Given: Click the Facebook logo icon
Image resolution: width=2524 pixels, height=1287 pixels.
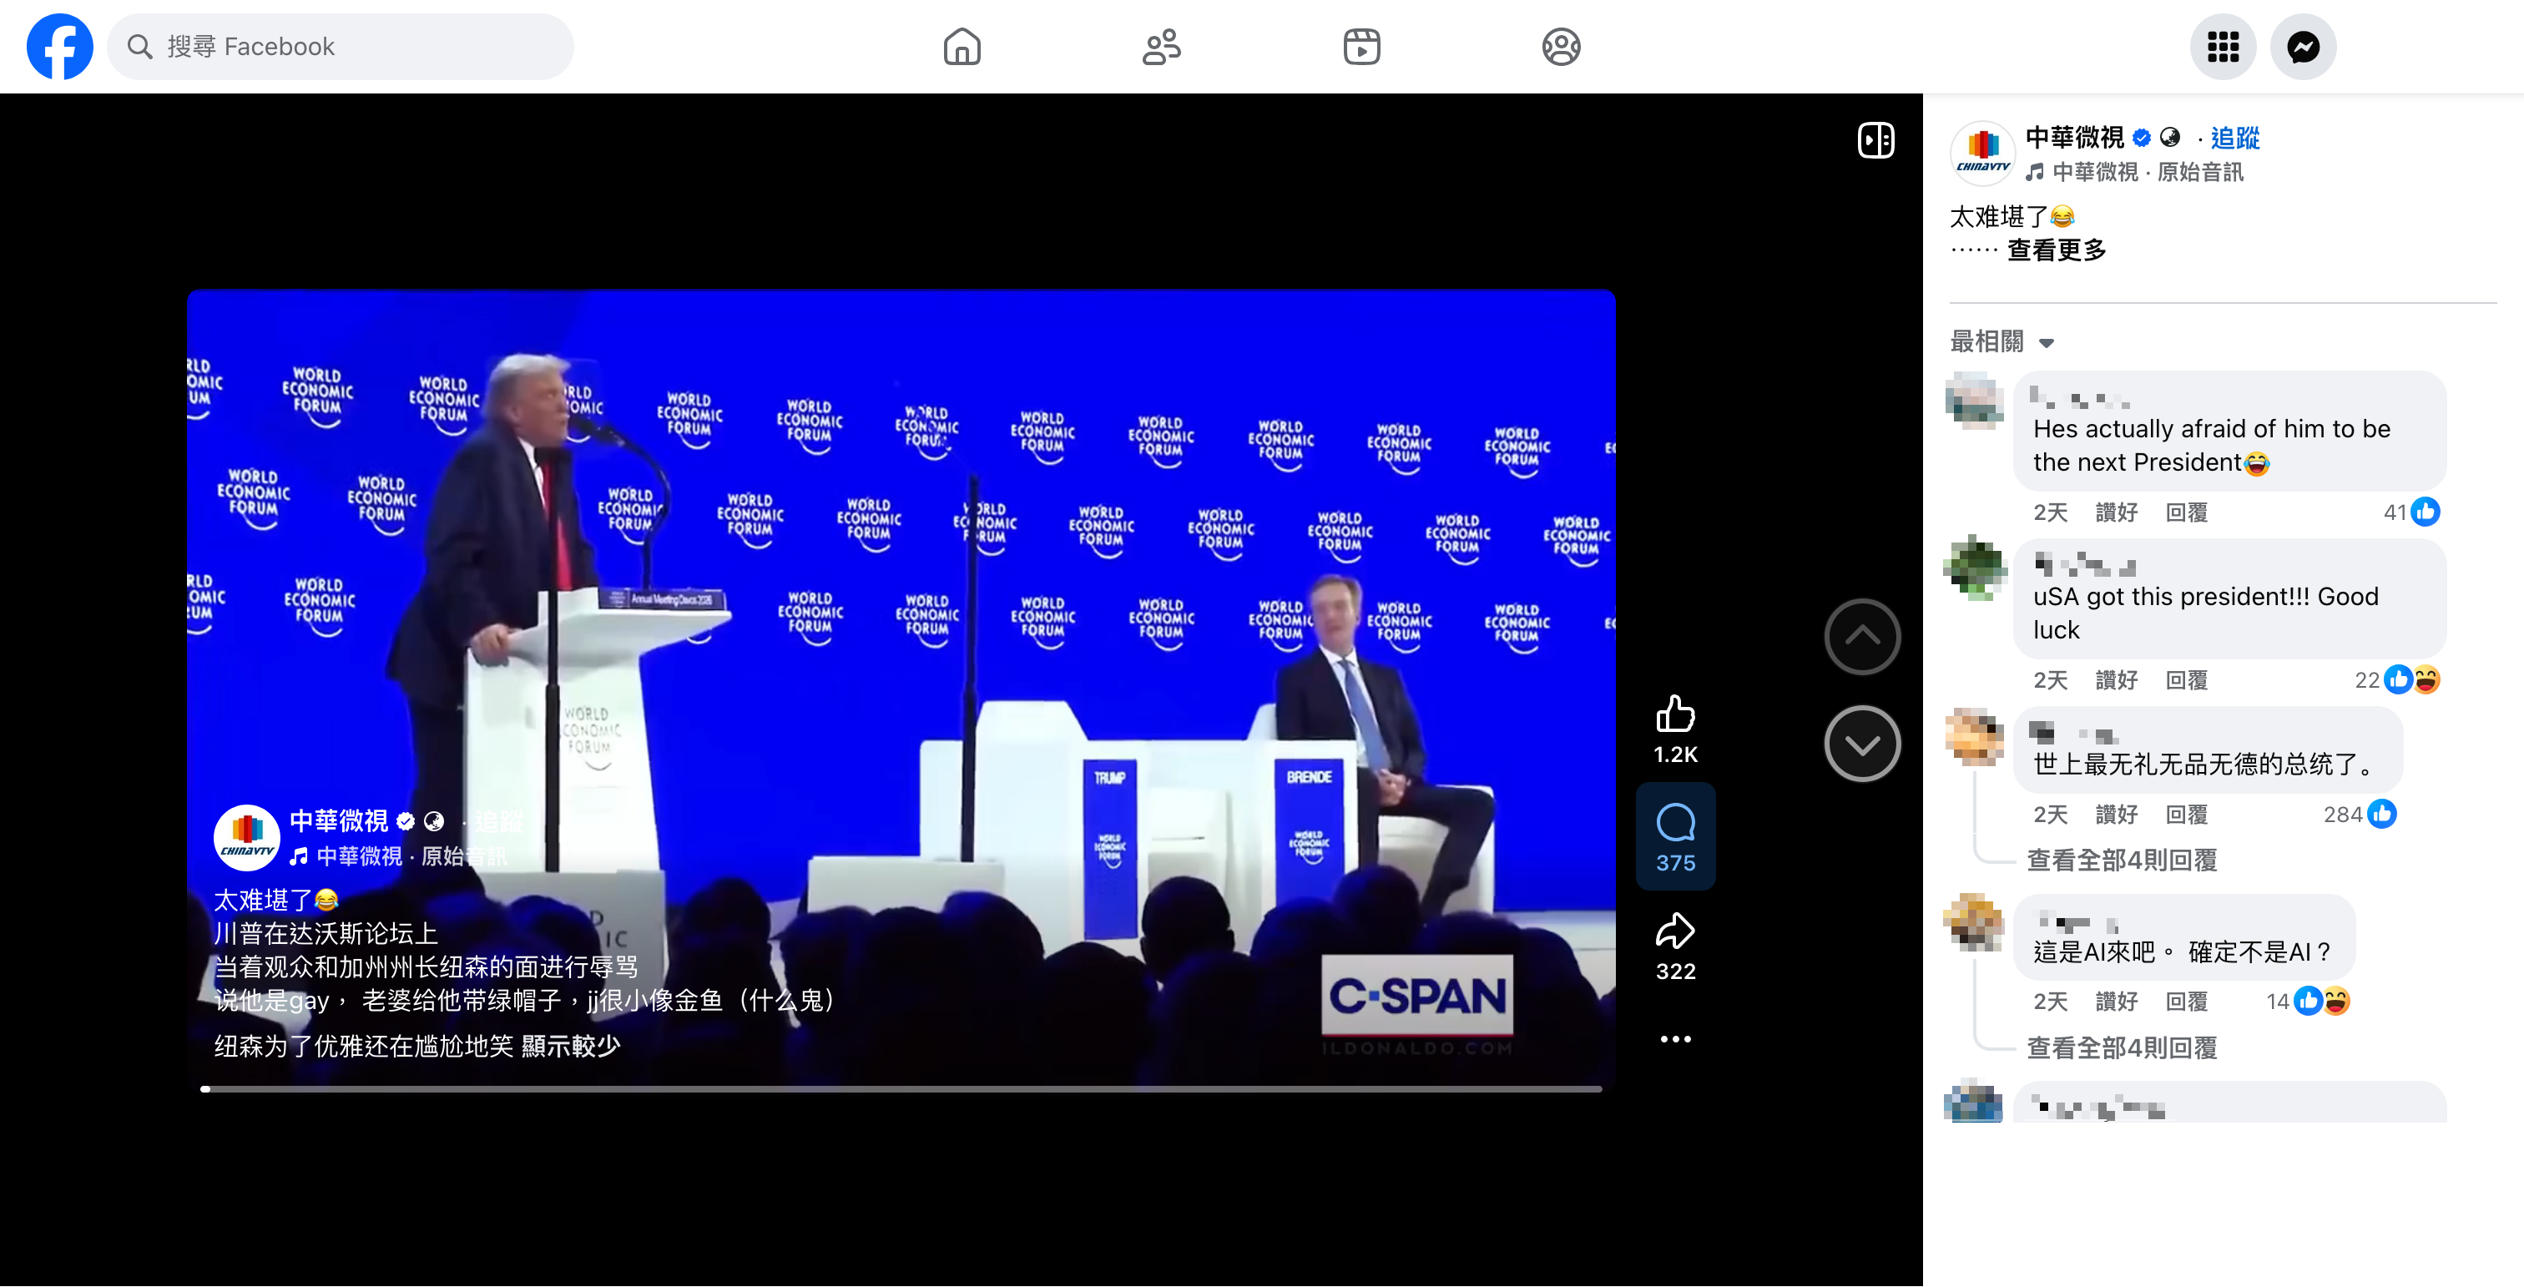Looking at the screenshot, I should pyautogui.click(x=60, y=46).
